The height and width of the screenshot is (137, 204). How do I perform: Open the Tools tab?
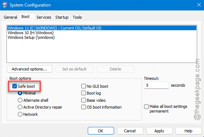click(x=77, y=17)
